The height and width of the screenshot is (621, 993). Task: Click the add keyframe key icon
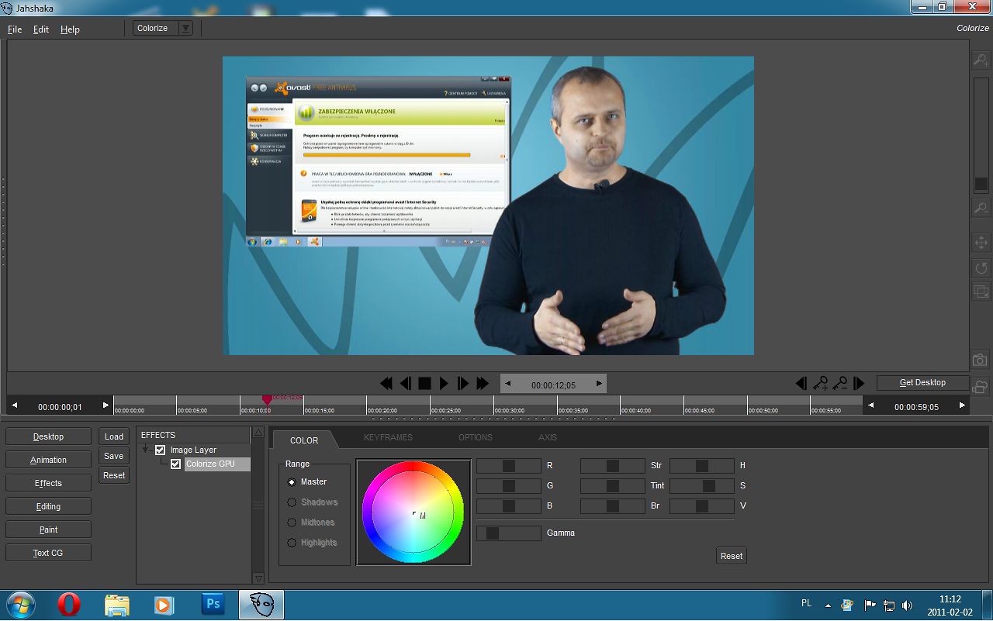(x=820, y=383)
